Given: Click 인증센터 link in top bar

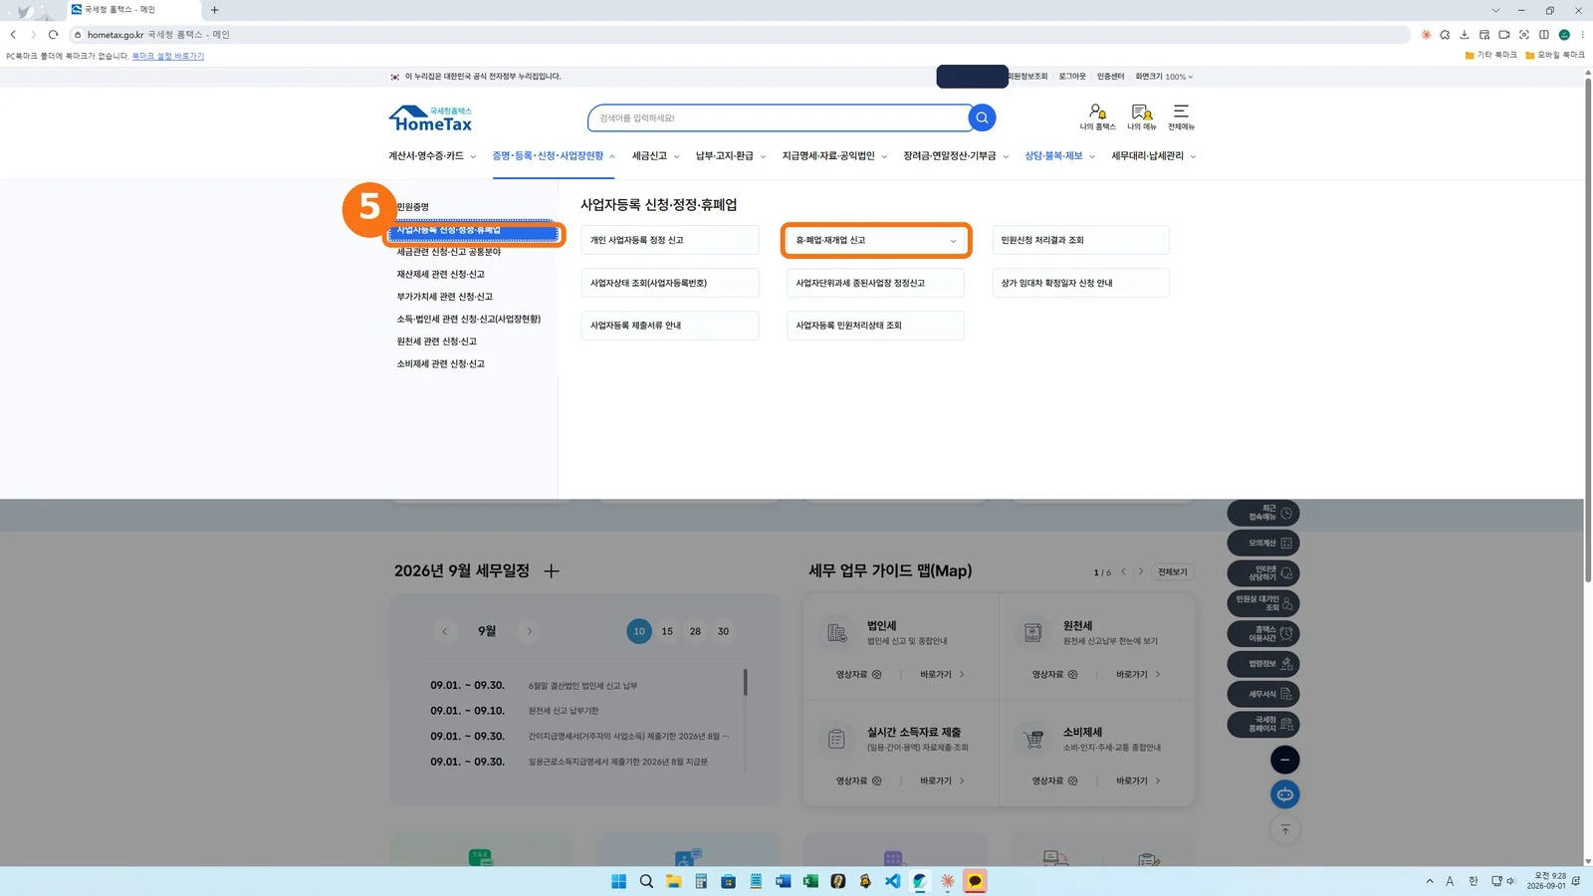Looking at the screenshot, I should [x=1110, y=77].
